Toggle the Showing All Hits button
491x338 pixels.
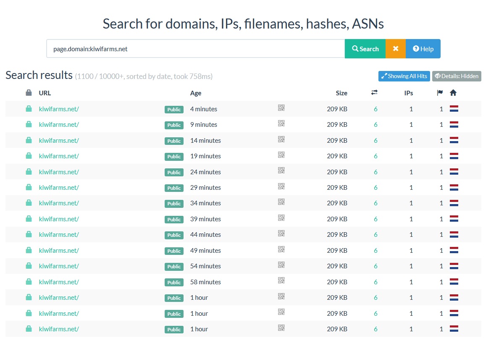click(x=404, y=76)
